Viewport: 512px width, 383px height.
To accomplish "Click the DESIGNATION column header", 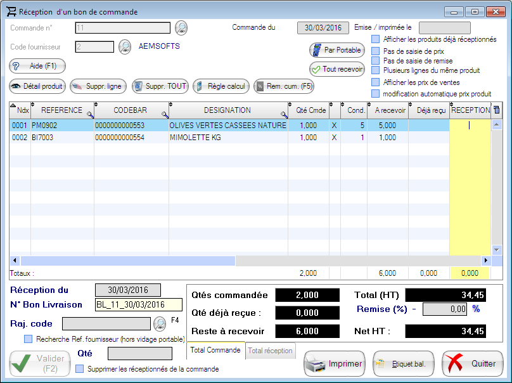I will [x=227, y=110].
